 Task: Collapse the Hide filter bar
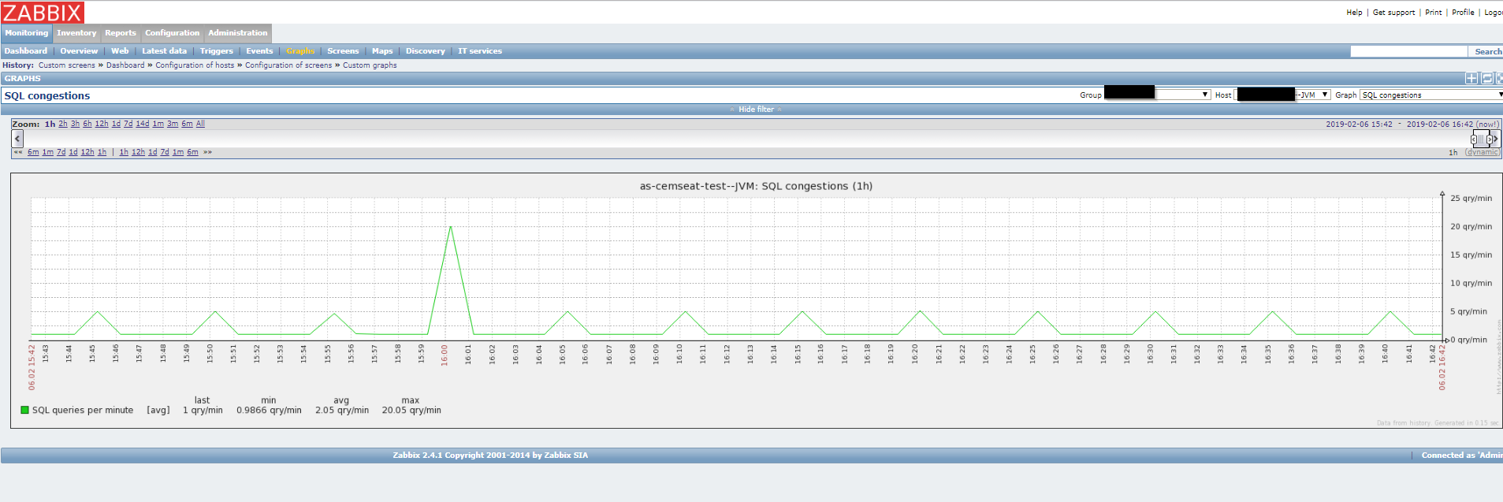tap(756, 110)
